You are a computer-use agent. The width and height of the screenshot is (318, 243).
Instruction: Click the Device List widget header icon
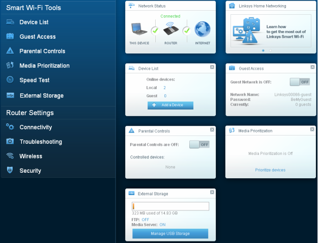click(131, 68)
